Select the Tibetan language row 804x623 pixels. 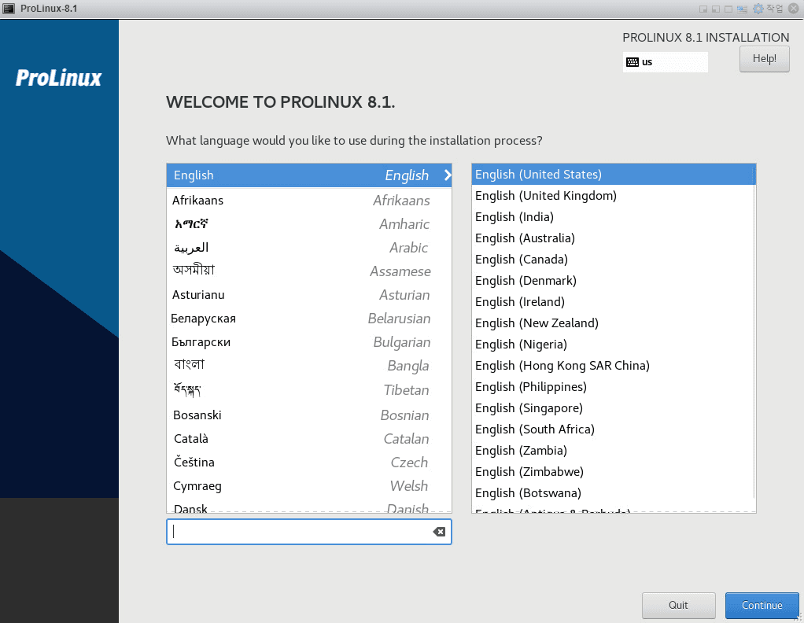pos(309,389)
